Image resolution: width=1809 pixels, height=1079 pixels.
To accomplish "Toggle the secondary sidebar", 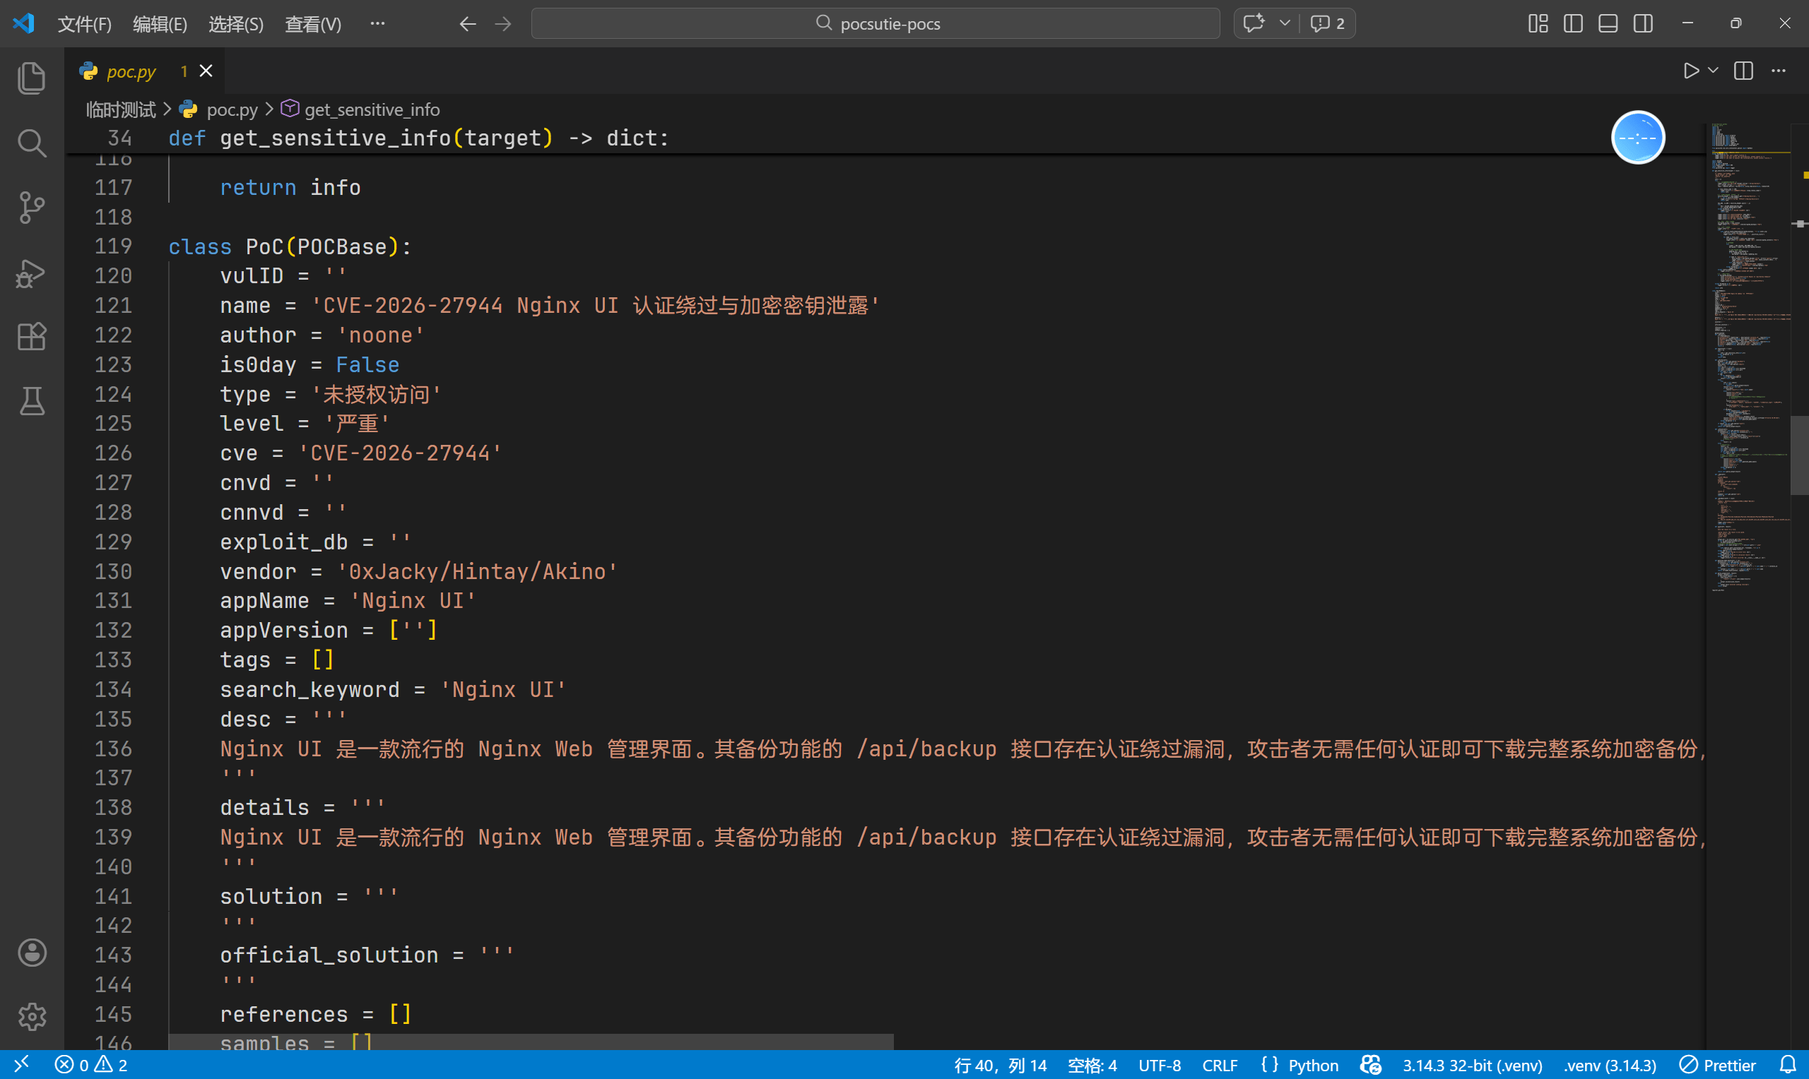I will tap(1642, 23).
